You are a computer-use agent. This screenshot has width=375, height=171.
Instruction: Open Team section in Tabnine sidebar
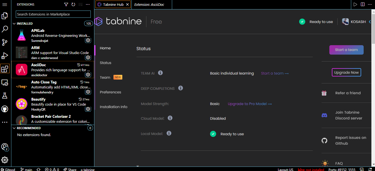tap(105, 78)
